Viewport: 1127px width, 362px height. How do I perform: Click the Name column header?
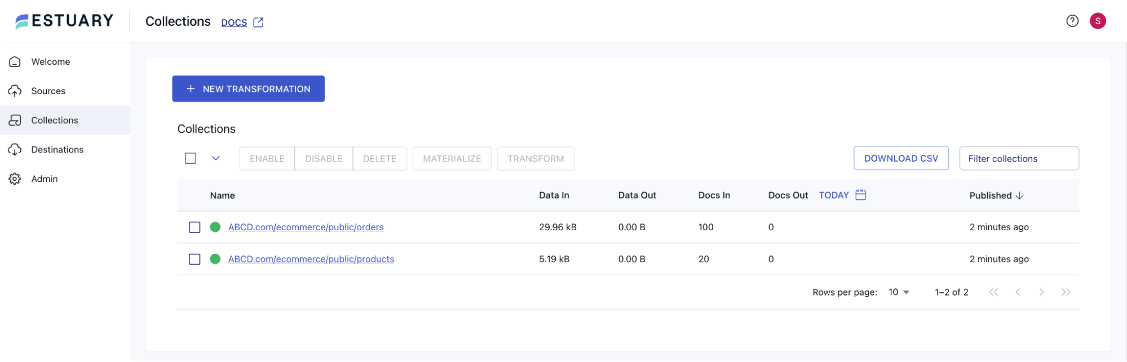click(x=223, y=195)
